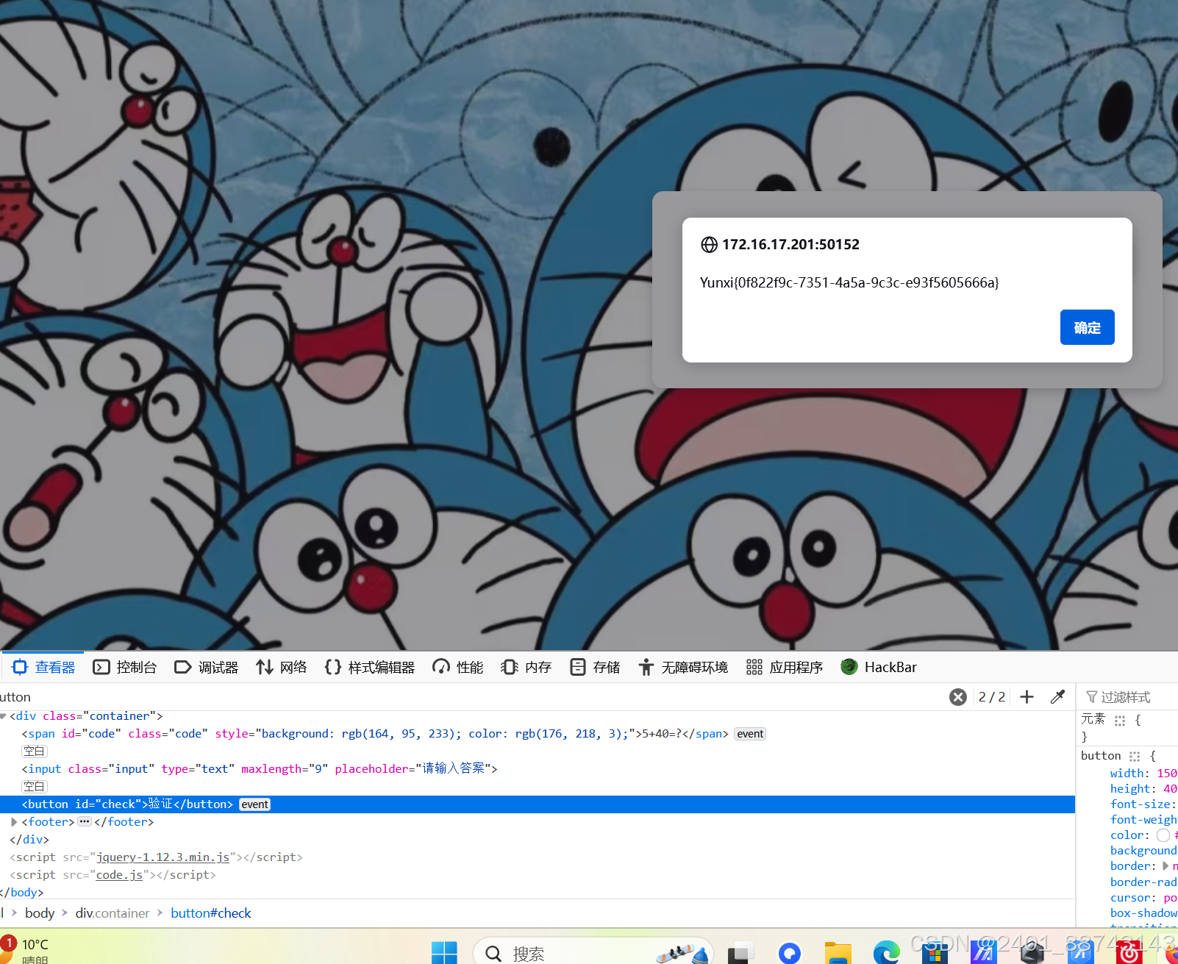This screenshot has height=964, width=1178.
Task: Open the 无障碍环境 accessibility tab
Action: [x=682, y=667]
